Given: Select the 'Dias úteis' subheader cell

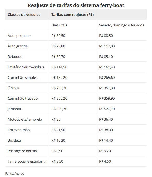Looking at the screenshot, I should 59,25.
